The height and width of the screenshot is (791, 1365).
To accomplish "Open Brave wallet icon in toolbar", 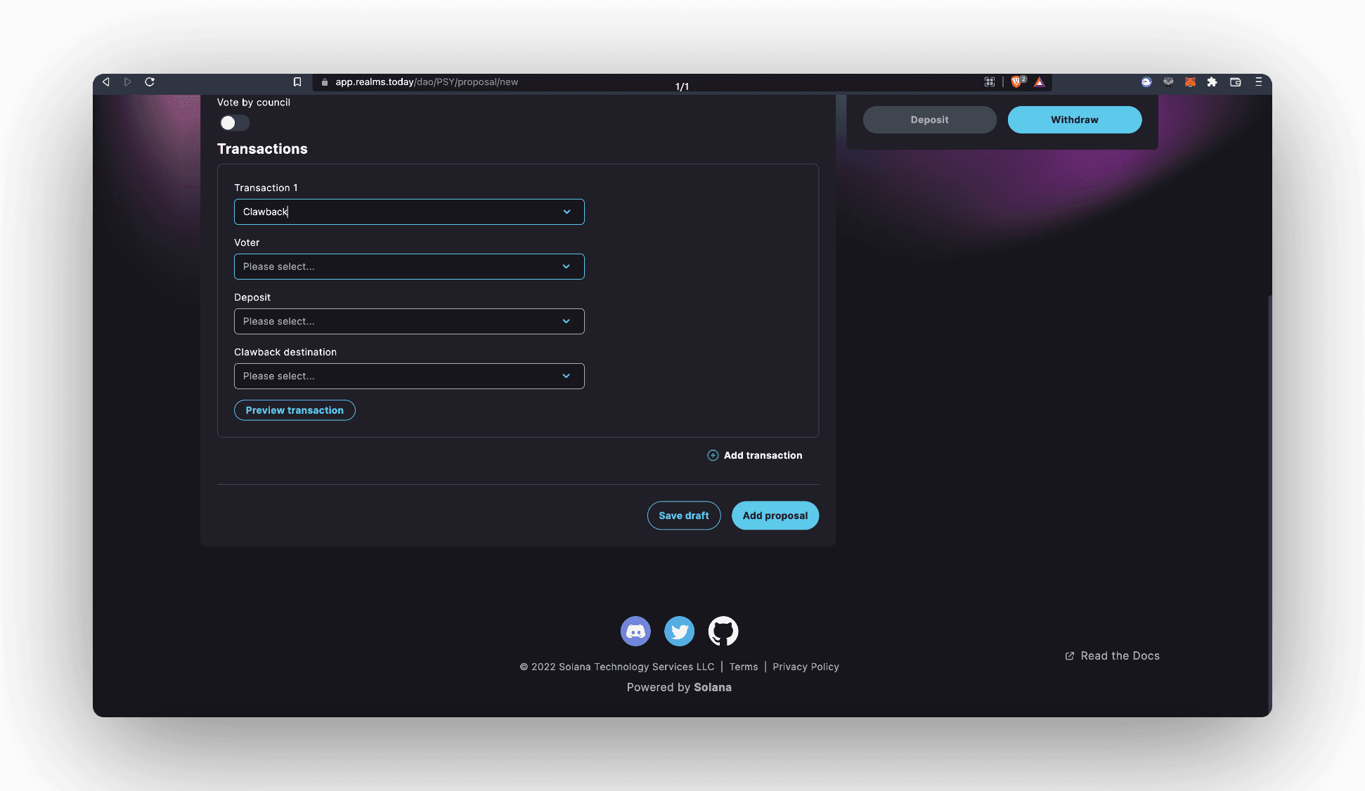I will click(x=1235, y=82).
